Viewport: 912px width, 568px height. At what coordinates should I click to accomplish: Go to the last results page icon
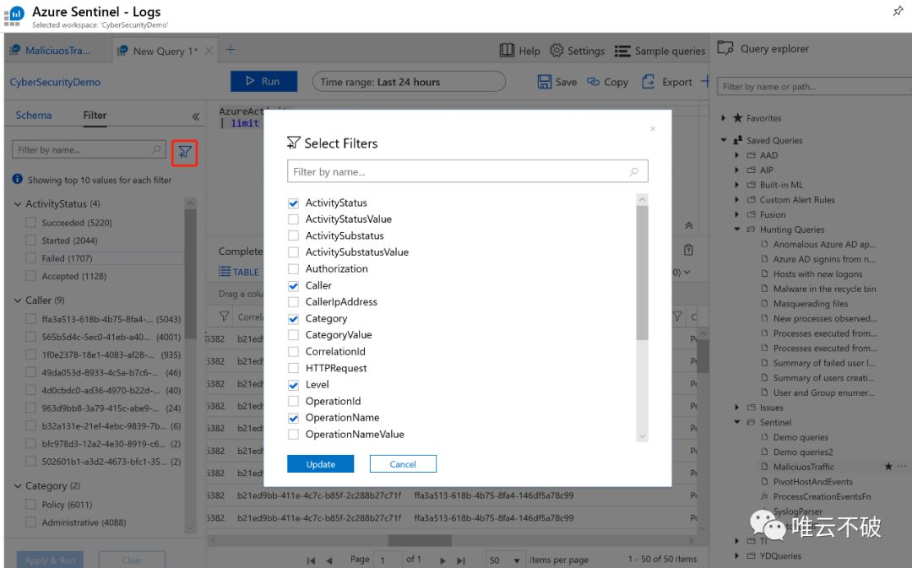pyautogui.click(x=461, y=560)
